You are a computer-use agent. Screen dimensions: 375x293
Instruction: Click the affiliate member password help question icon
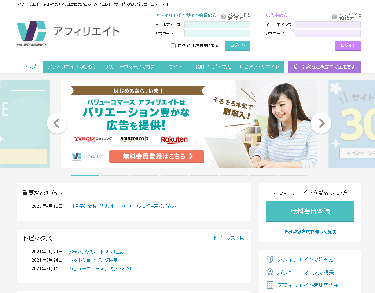[x=223, y=17]
